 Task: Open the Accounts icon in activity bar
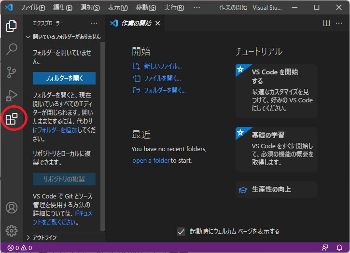click(x=12, y=208)
